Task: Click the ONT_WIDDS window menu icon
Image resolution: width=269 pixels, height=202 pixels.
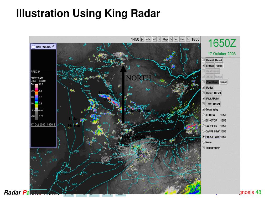Action: pos(33,47)
